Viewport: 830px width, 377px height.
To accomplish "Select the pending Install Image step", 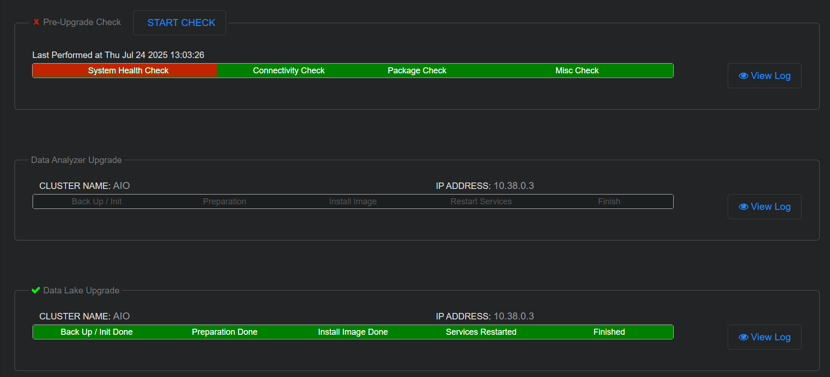I will 353,201.
